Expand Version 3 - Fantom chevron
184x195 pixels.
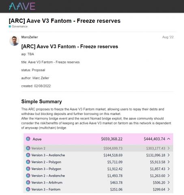pyautogui.click(x=169, y=189)
